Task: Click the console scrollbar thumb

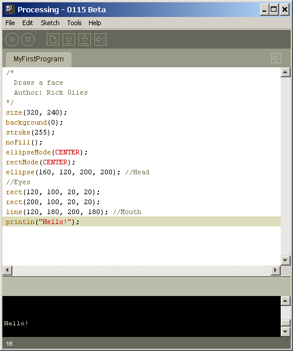Action: point(285,322)
